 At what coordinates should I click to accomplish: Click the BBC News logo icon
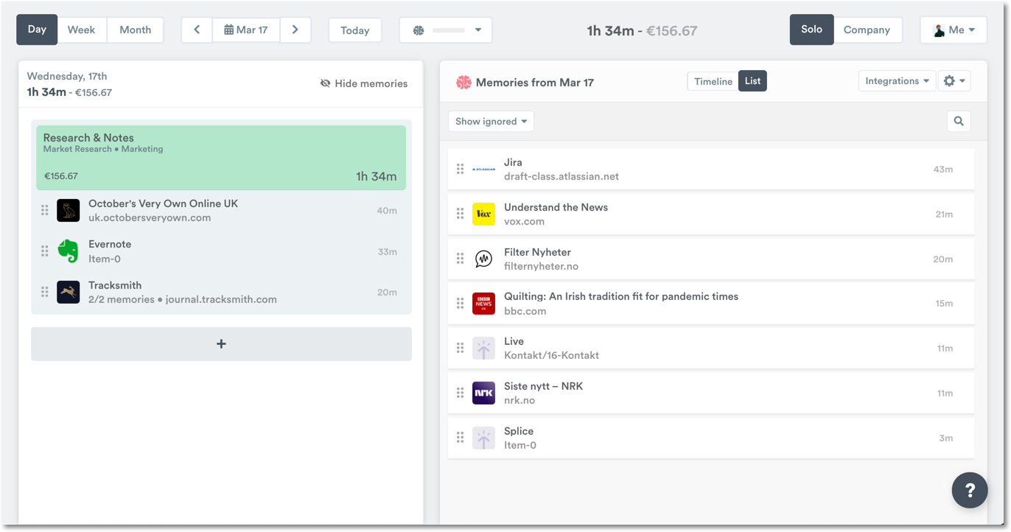pos(483,304)
